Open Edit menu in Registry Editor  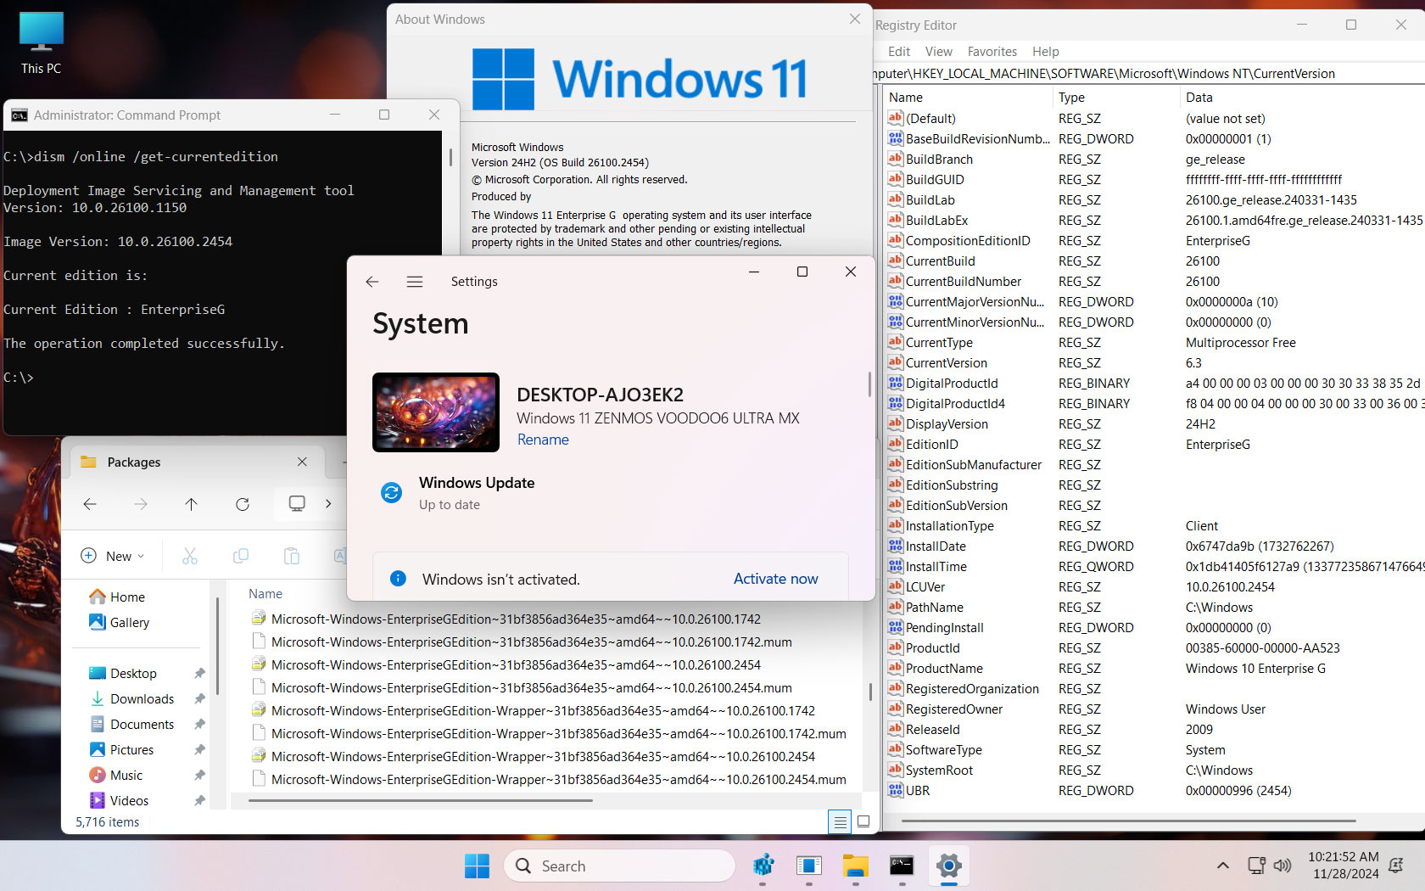899,52
